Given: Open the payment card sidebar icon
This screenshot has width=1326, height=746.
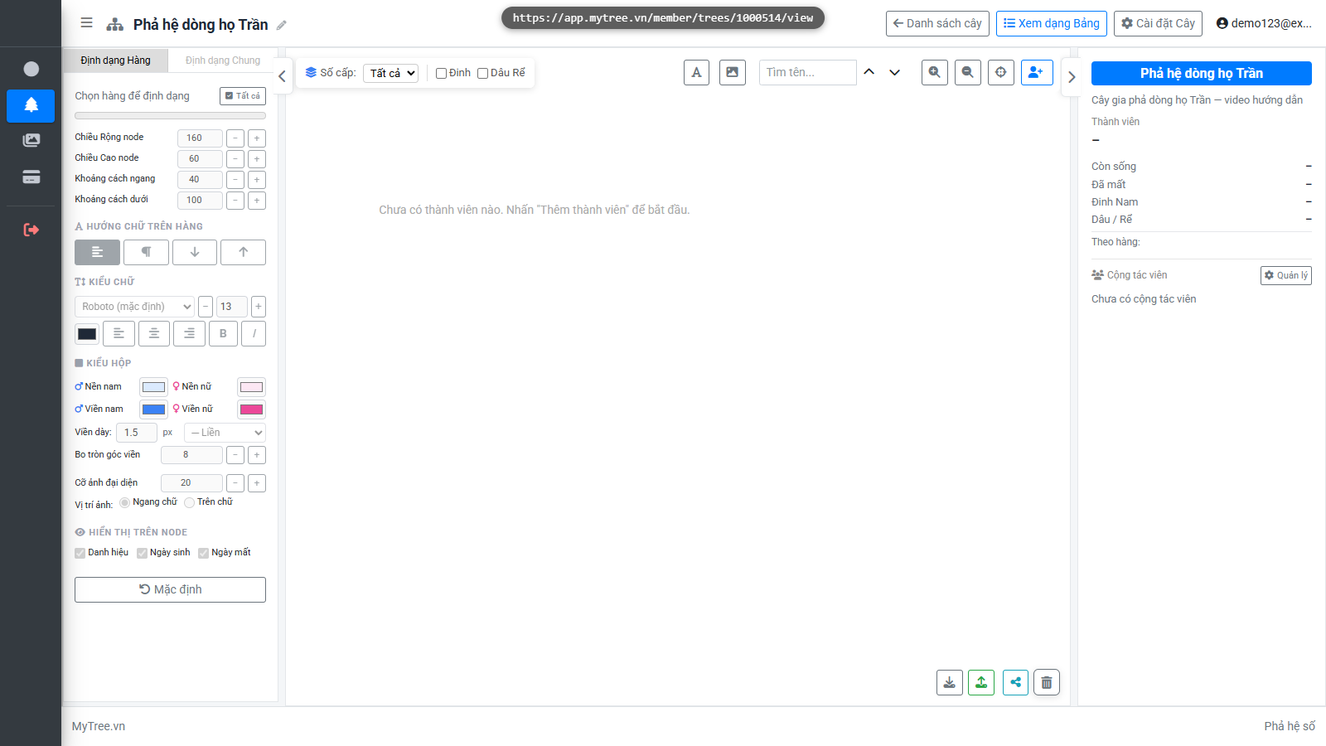Looking at the screenshot, I should pos(31,177).
